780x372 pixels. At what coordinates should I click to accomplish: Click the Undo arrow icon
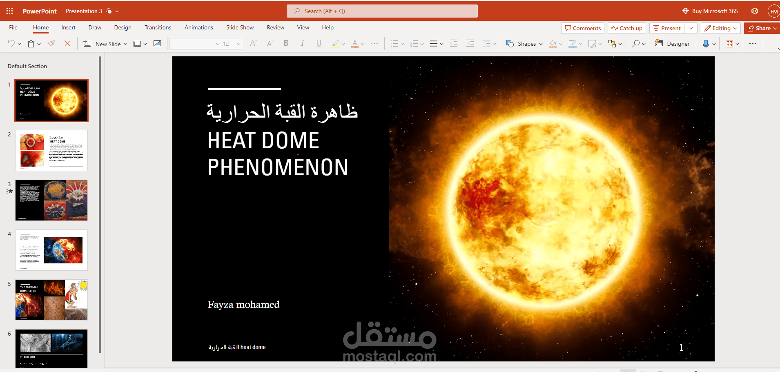(x=11, y=43)
